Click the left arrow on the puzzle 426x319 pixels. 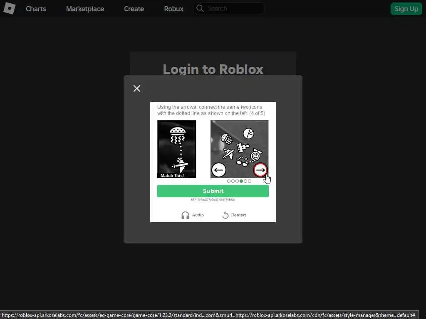219,170
